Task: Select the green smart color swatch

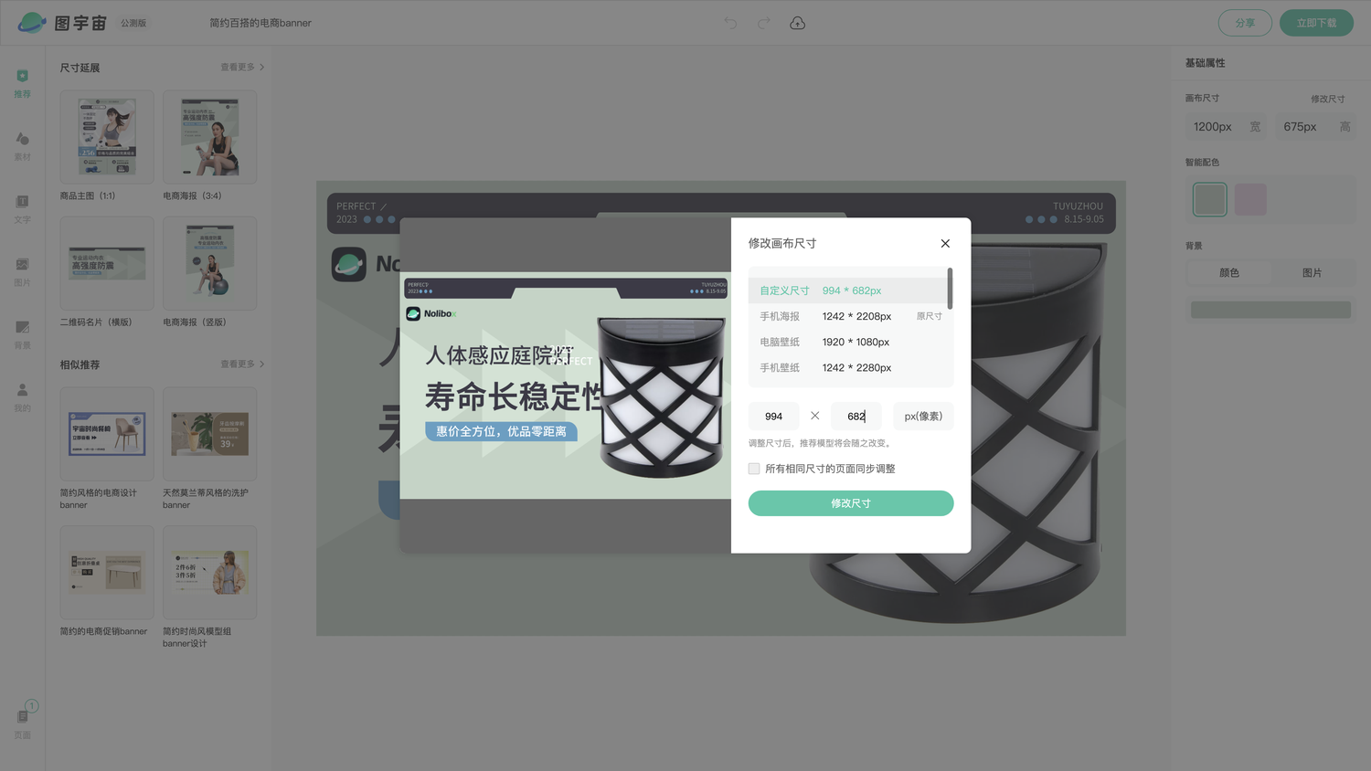Action: click(1209, 199)
